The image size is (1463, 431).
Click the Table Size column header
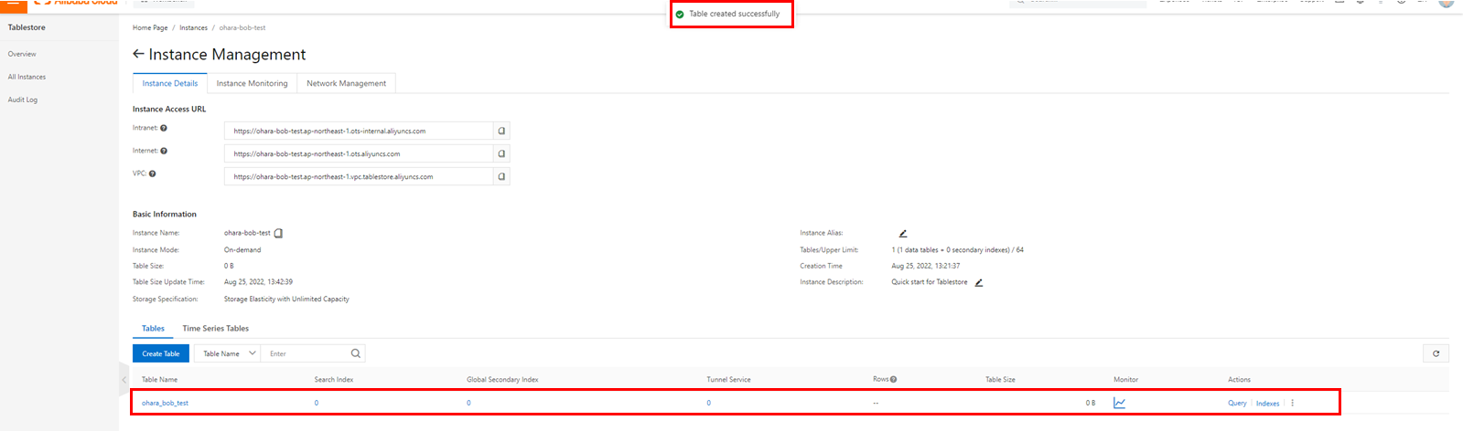click(x=1000, y=379)
